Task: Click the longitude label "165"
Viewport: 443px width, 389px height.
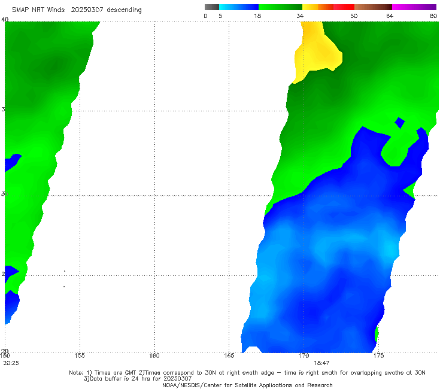Action: tap(229, 355)
